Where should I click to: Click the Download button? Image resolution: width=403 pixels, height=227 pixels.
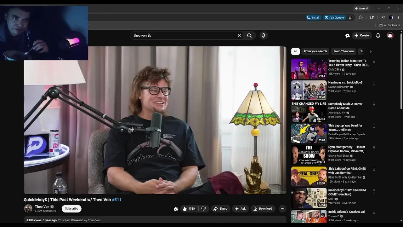click(x=263, y=209)
